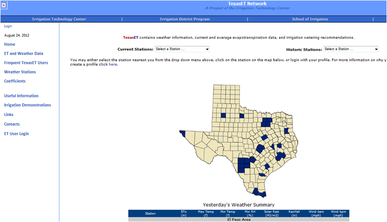Select El Paso county on Texas map
Screen dimensions: 387x222
click(x=183, y=133)
